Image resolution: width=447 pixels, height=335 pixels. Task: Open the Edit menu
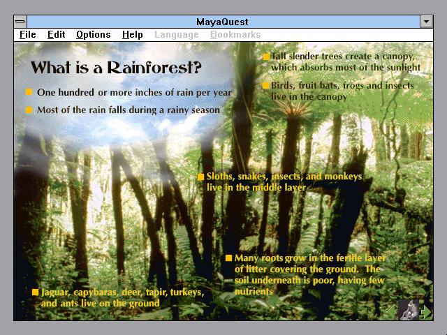tap(56, 35)
